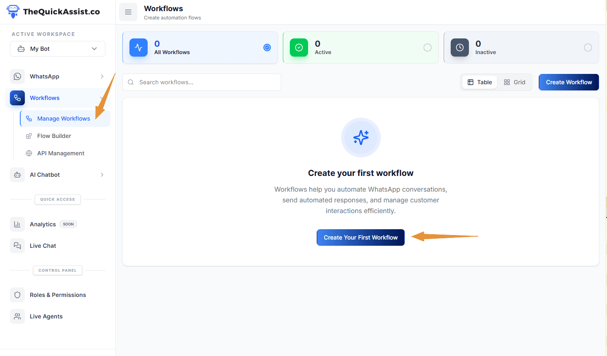This screenshot has height=356, width=607.
Task: Click the Create Workflow button
Action: tap(569, 82)
